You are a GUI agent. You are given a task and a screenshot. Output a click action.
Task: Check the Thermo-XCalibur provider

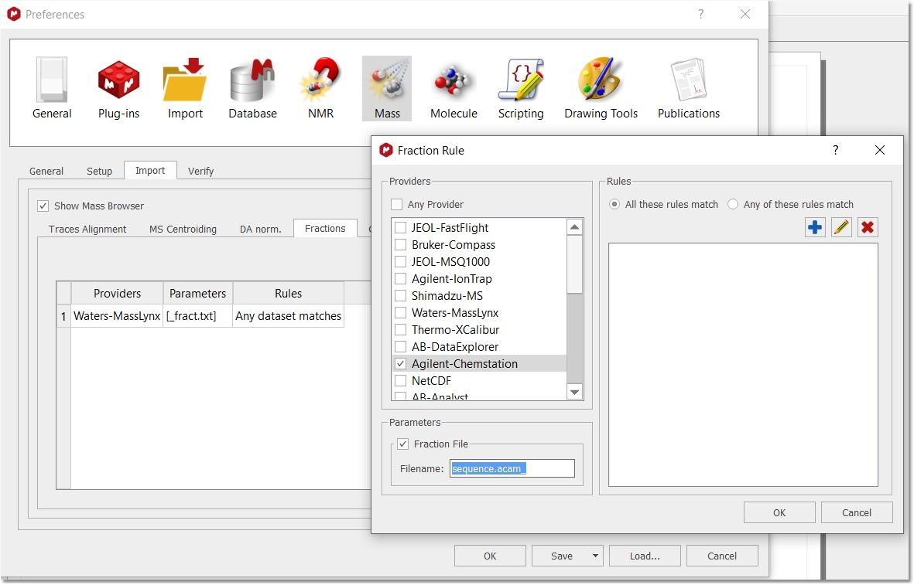click(400, 329)
